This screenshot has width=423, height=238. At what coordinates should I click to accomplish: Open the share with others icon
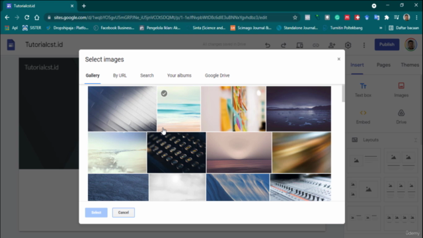(x=332, y=45)
